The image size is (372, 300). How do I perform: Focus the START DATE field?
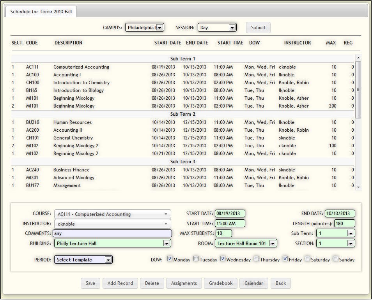point(230,214)
